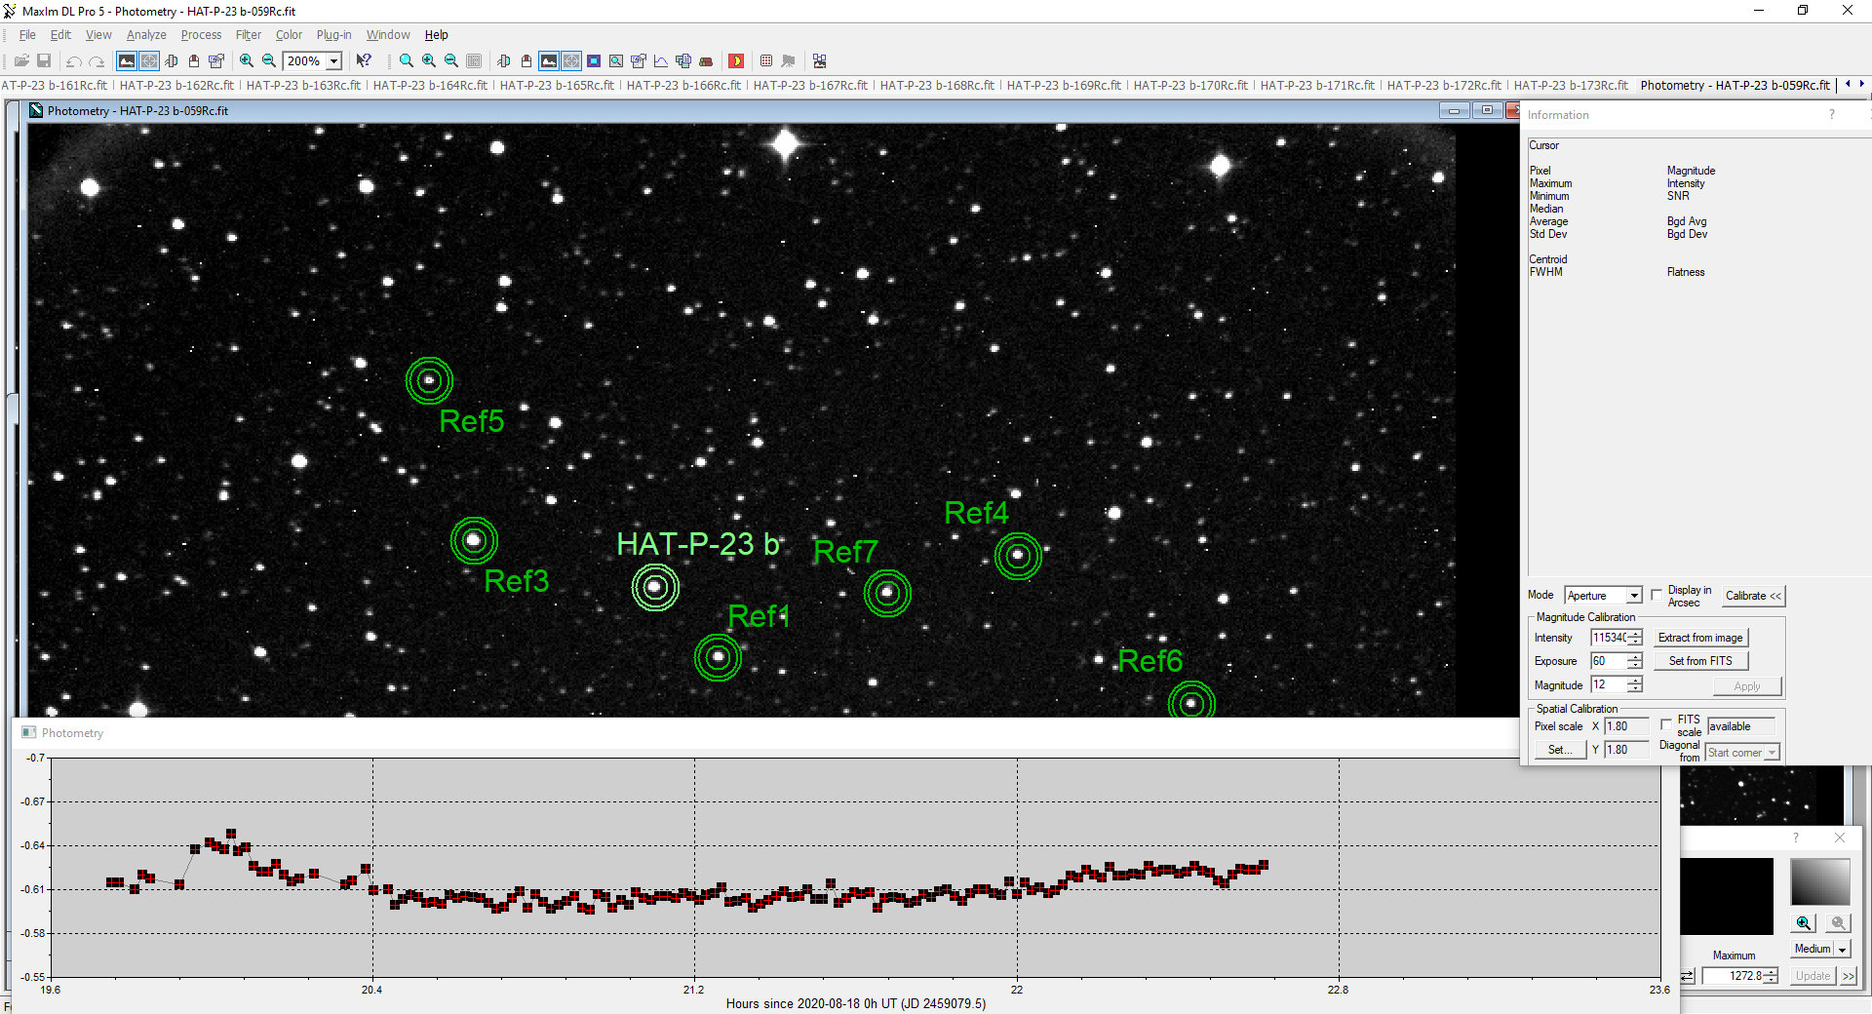Toggle the FITS scale checkbox

1666,724
